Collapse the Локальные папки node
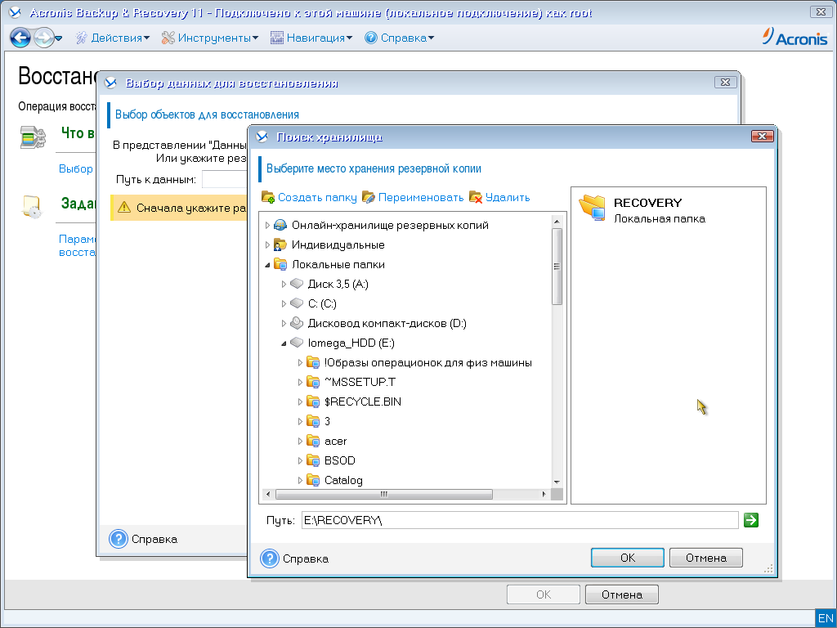 [267, 265]
